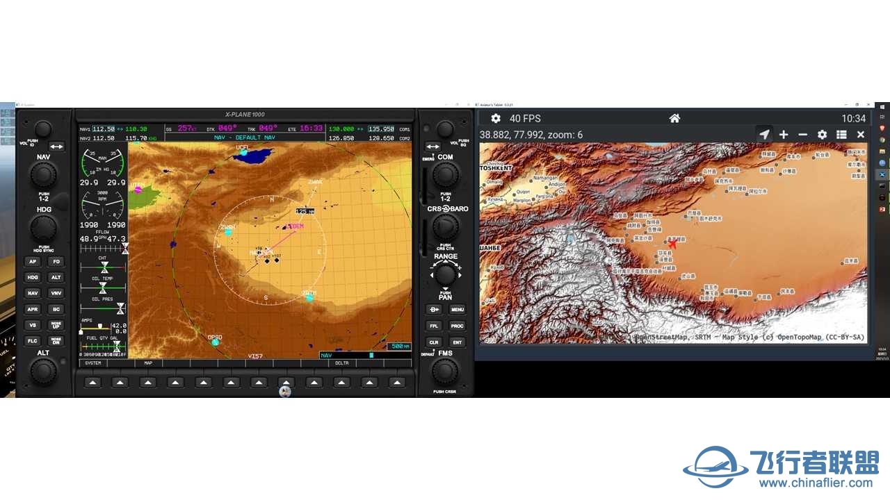Engage the AP autopilot key
The image size is (890, 500).
click(x=33, y=262)
